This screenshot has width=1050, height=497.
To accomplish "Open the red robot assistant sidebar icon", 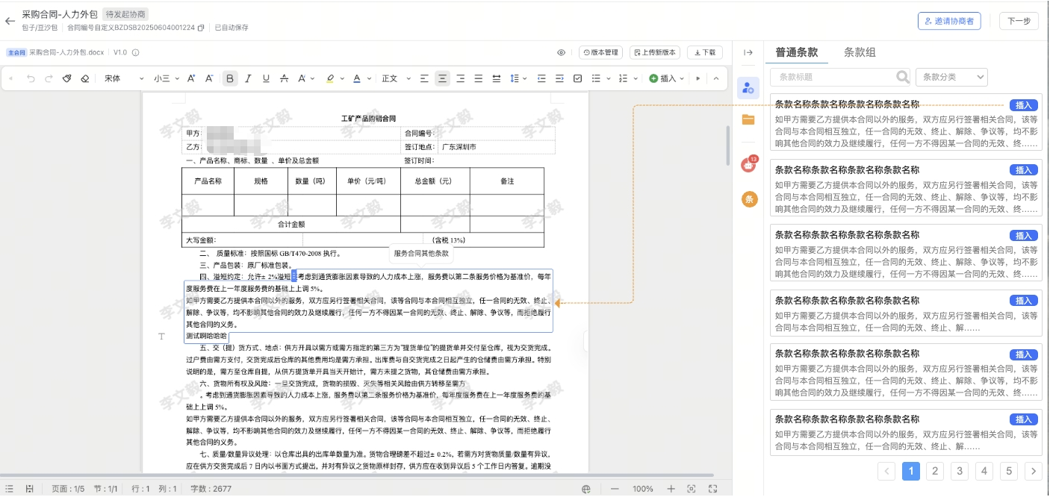I will pyautogui.click(x=748, y=165).
